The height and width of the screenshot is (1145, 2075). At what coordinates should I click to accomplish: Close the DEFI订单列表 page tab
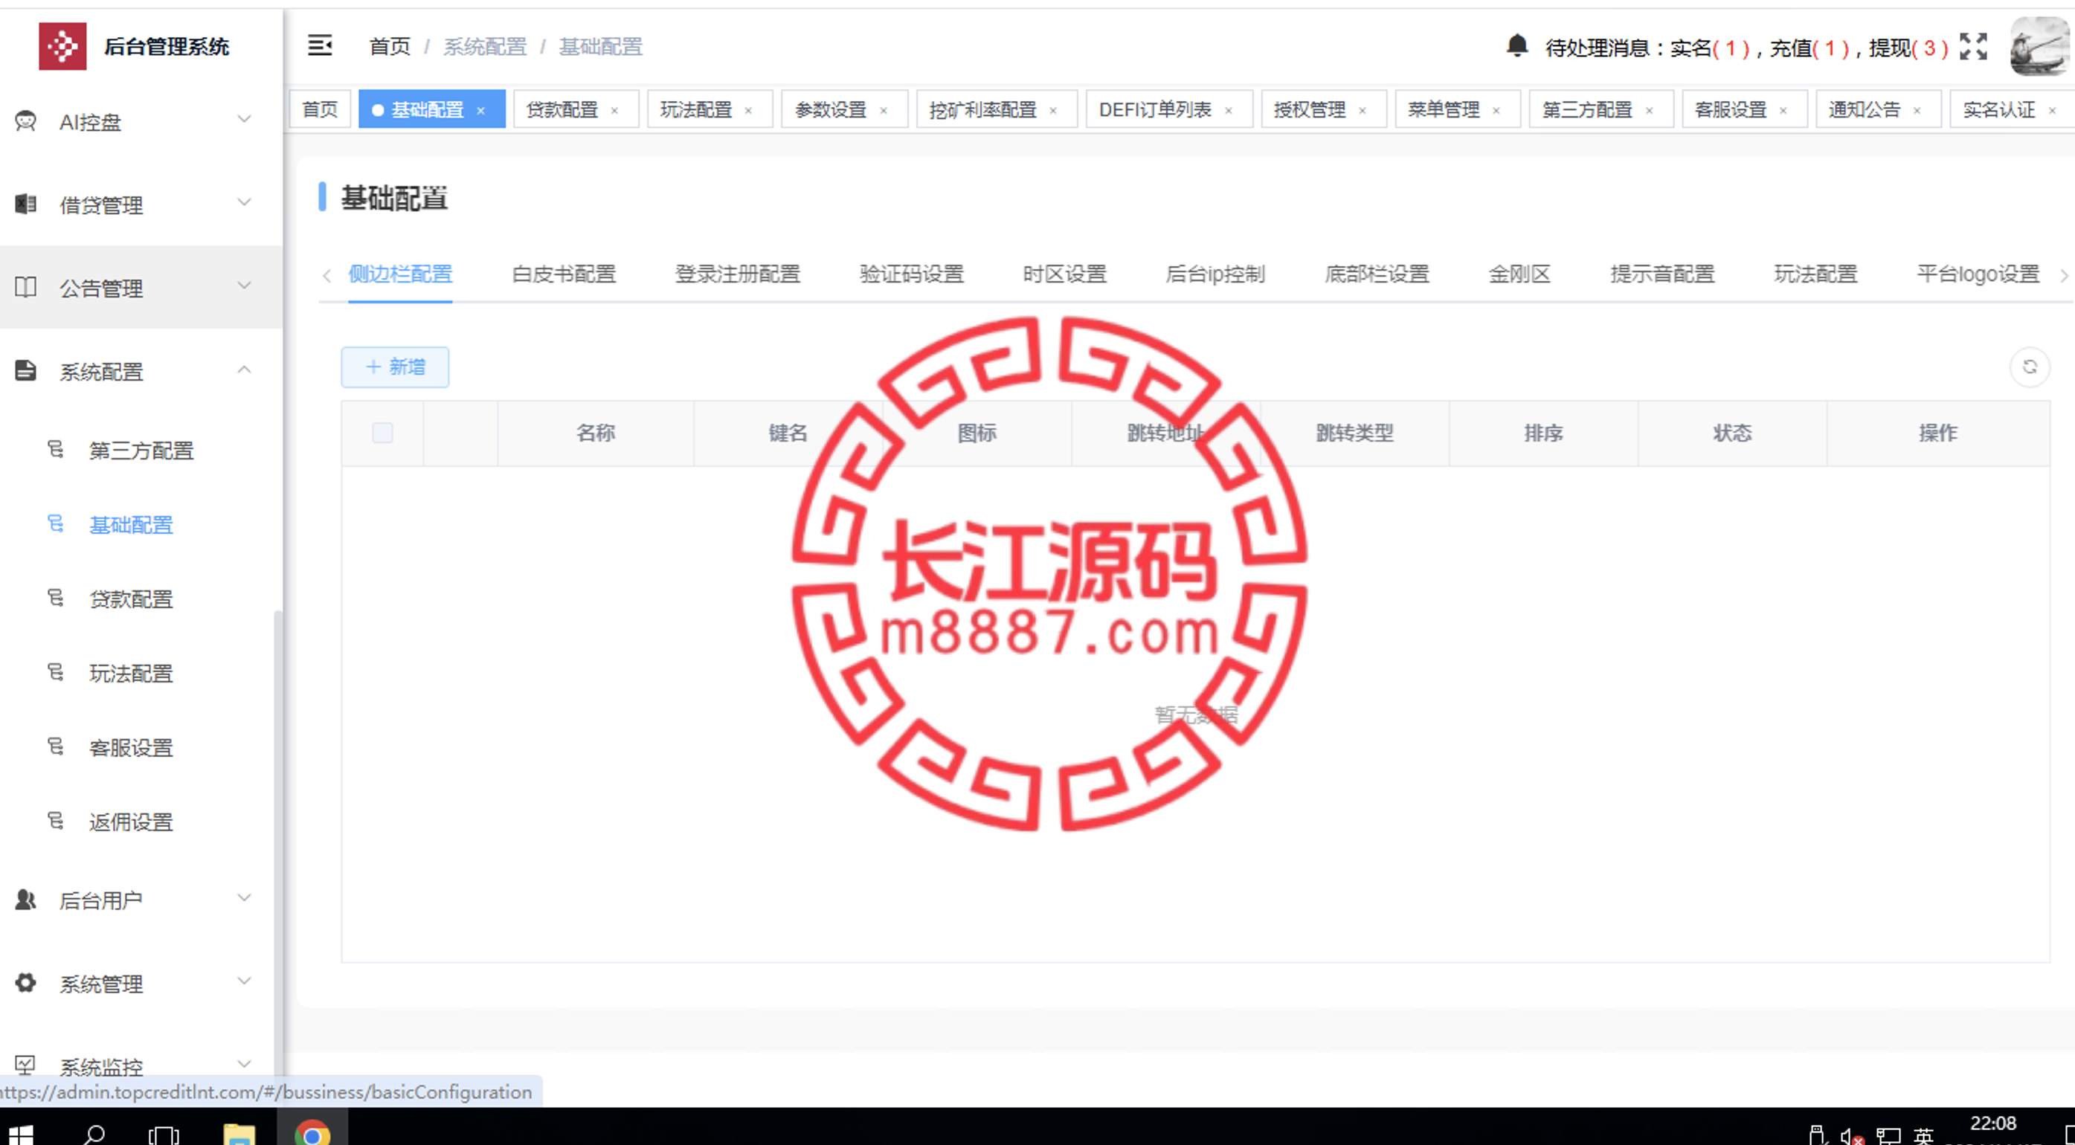(x=1229, y=110)
